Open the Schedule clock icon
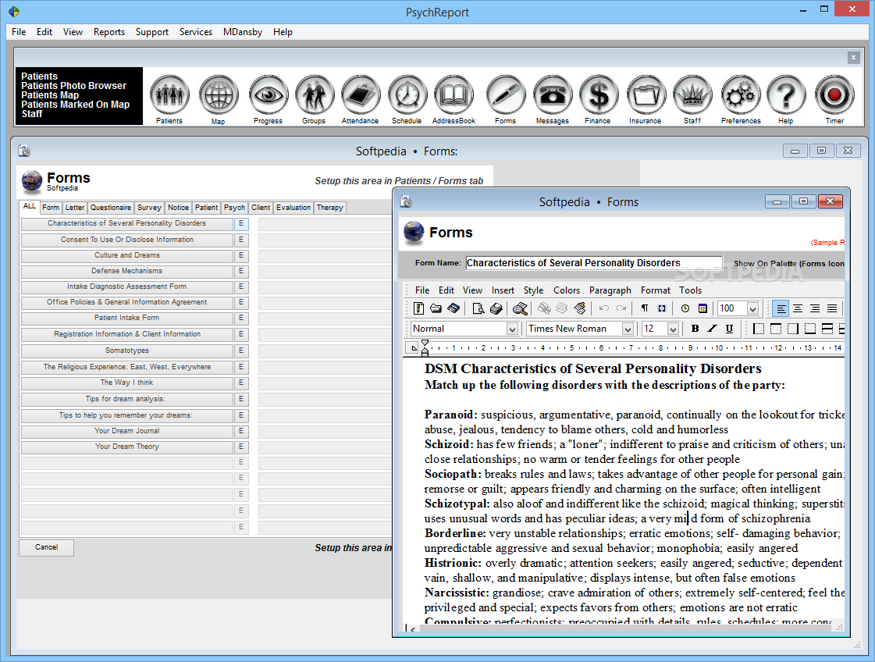Screen dimensions: 875x662 coord(407,95)
